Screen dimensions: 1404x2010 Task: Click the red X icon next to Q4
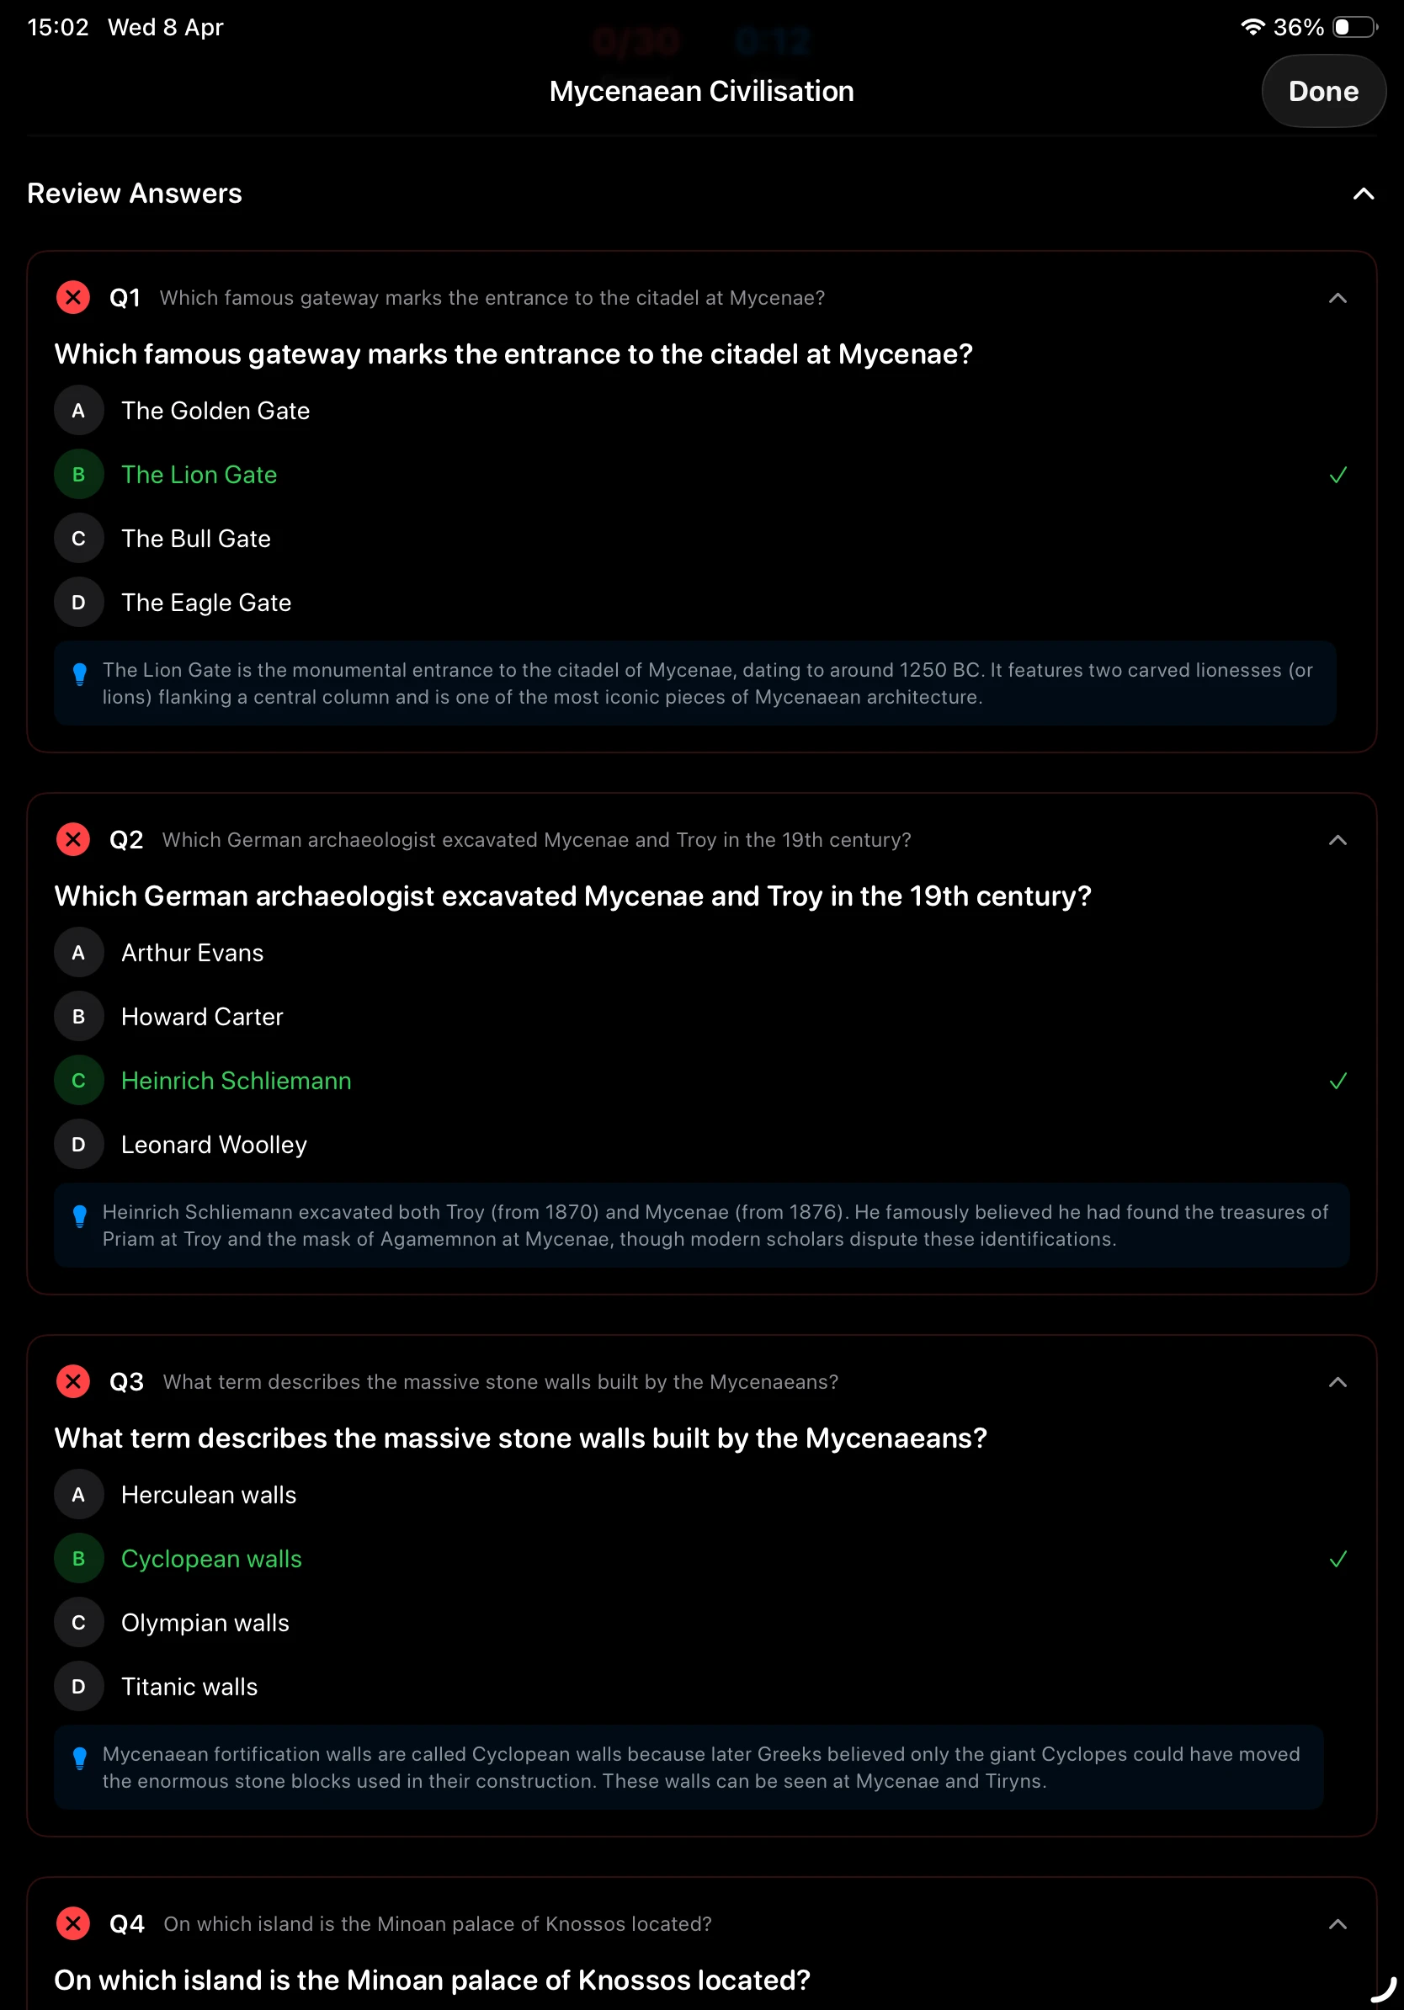(x=73, y=1923)
